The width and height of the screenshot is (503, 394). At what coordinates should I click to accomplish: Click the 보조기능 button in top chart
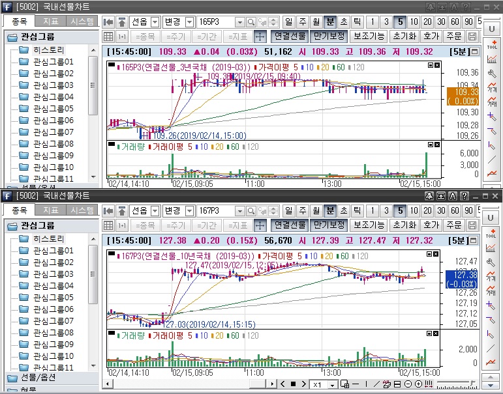[x=369, y=36]
